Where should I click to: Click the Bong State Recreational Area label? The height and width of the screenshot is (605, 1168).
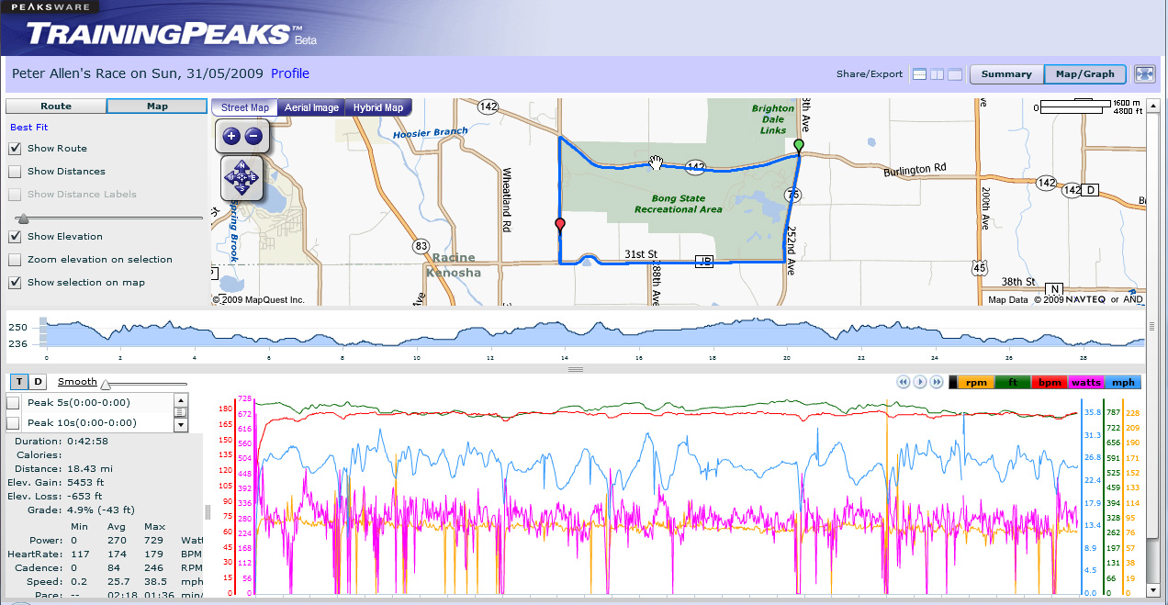(679, 204)
